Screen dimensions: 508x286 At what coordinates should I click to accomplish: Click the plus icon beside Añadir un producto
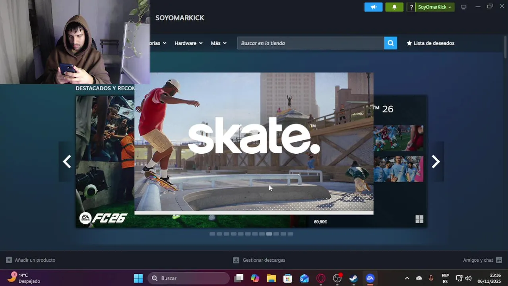9,260
